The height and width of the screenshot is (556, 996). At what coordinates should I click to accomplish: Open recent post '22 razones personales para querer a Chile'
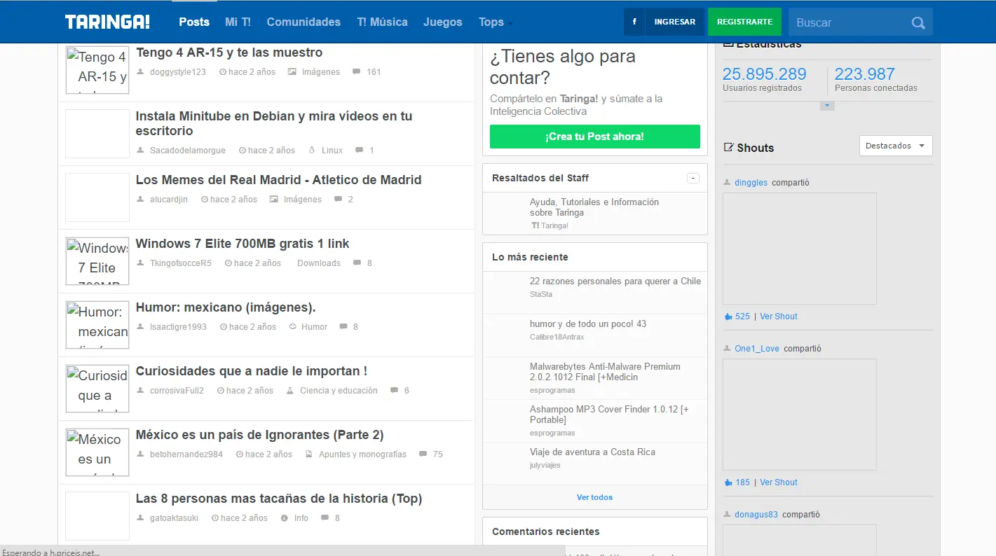(615, 282)
